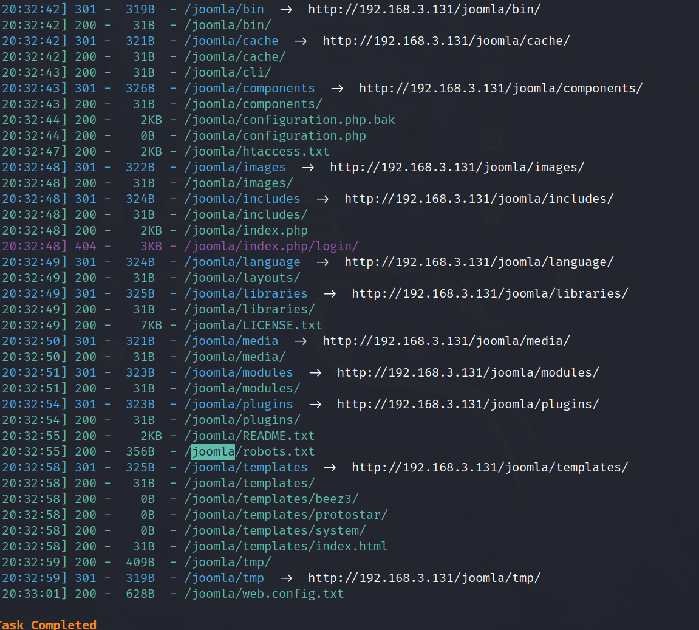Click the 404 /joomla/index.php/login/ entry
Viewport: 699px width, 630px height.
271,246
